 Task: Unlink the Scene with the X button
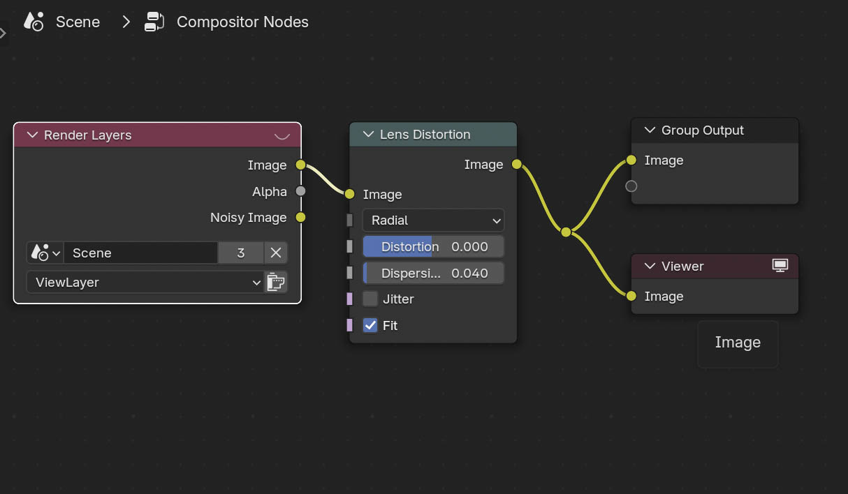tap(275, 253)
